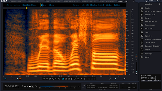Viewport: 162px width, 91px height.
Task: Click the frequency Range value 13516
Action: [x=134, y=88]
